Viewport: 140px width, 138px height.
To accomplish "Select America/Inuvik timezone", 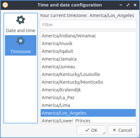I will 88,44.
